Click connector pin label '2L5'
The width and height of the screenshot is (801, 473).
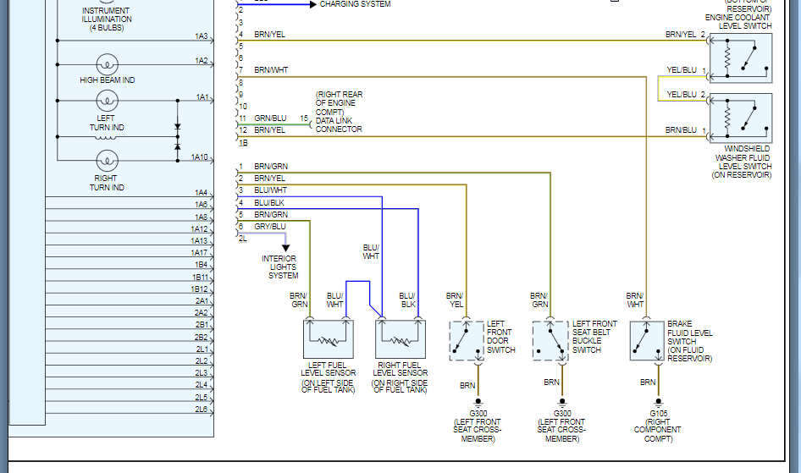point(202,398)
